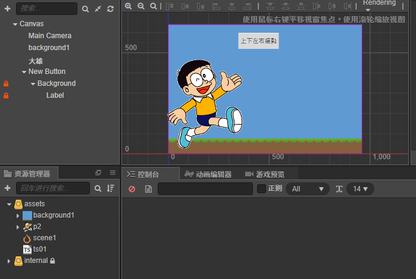Screen dimensions: 416x279
Task: Open the All log level dropdown
Action: [308, 189]
